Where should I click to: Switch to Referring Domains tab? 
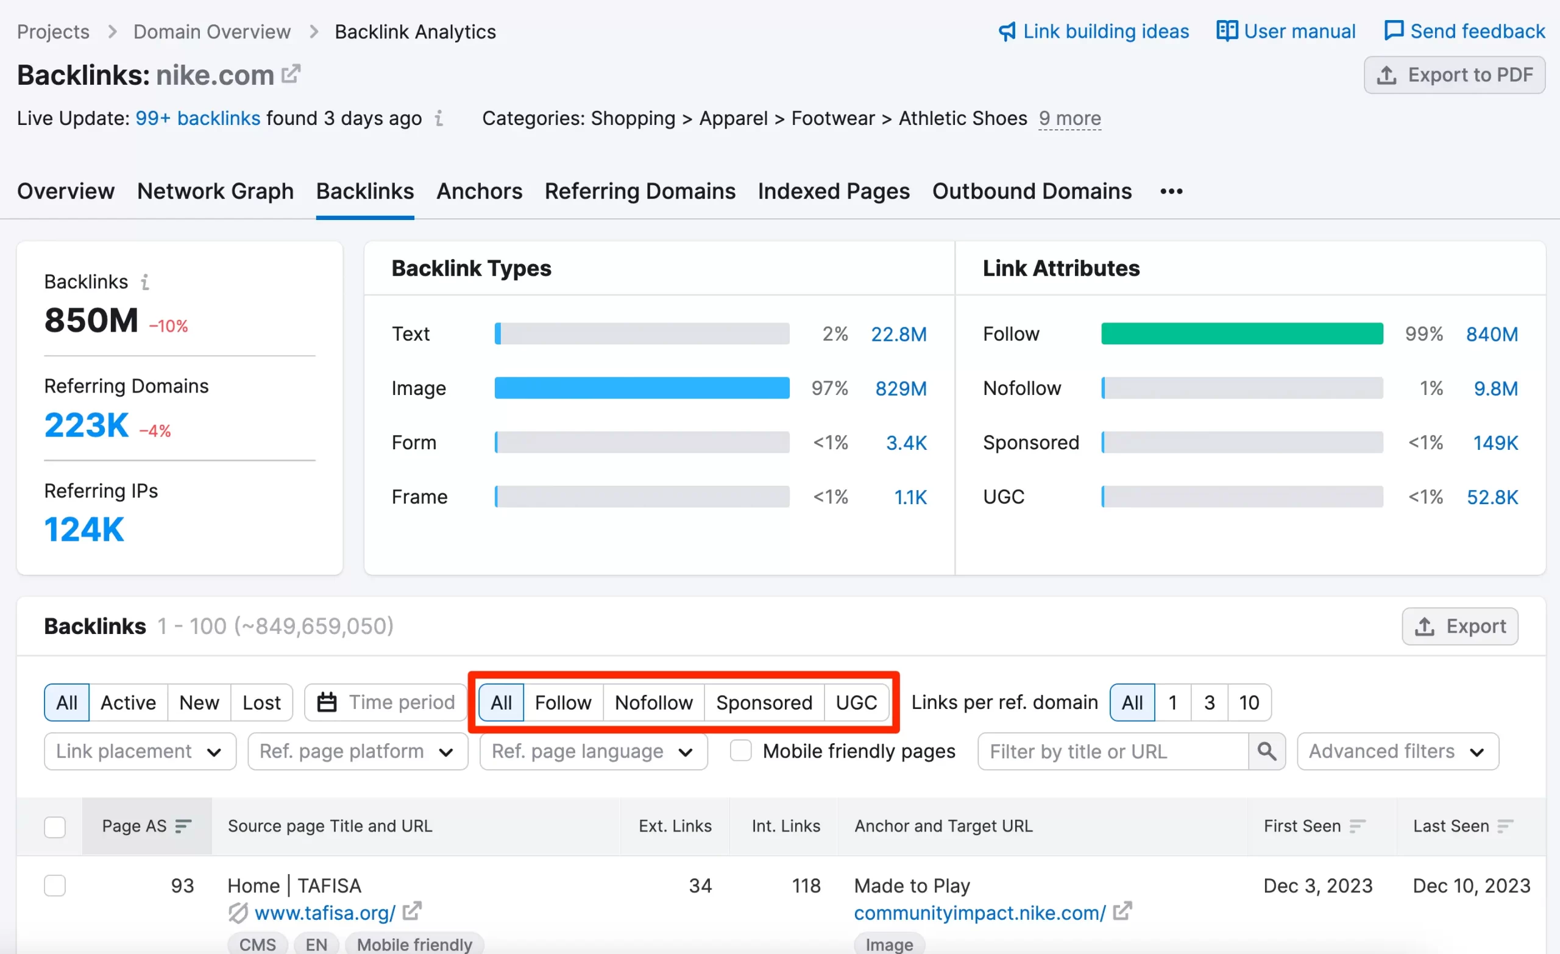(x=639, y=191)
